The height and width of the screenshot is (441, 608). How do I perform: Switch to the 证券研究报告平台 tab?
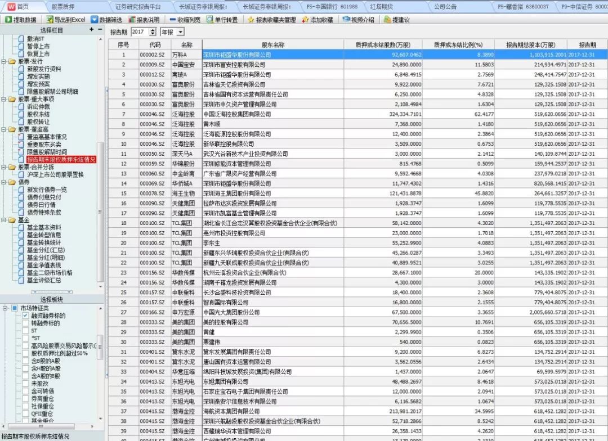[137, 7]
